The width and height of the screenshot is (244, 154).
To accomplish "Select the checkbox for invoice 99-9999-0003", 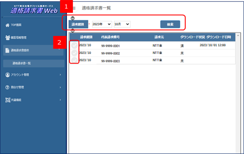I will point(74,60).
